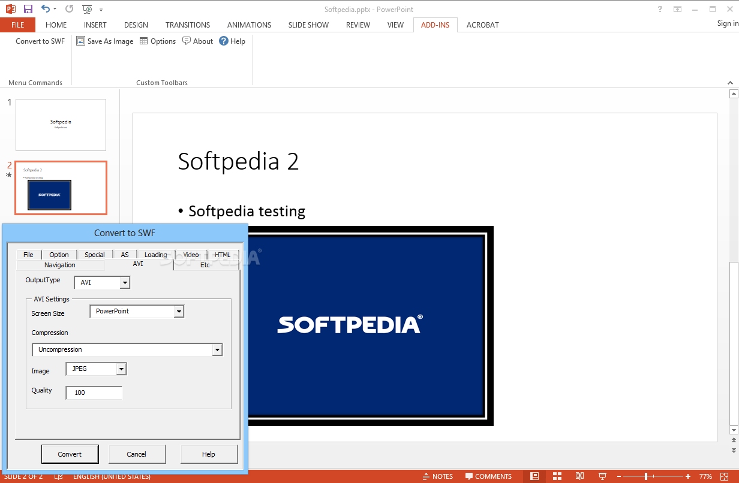The height and width of the screenshot is (483, 739).
Task: Click the zoom in plus button
Action: coord(688,476)
